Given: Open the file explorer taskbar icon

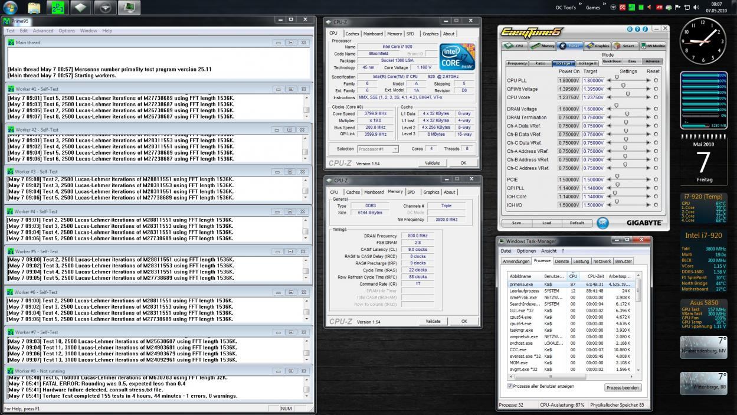Looking at the screenshot, I should pos(34,8).
